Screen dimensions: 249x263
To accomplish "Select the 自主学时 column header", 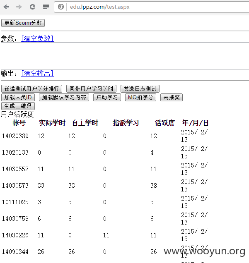I will coord(85,123).
